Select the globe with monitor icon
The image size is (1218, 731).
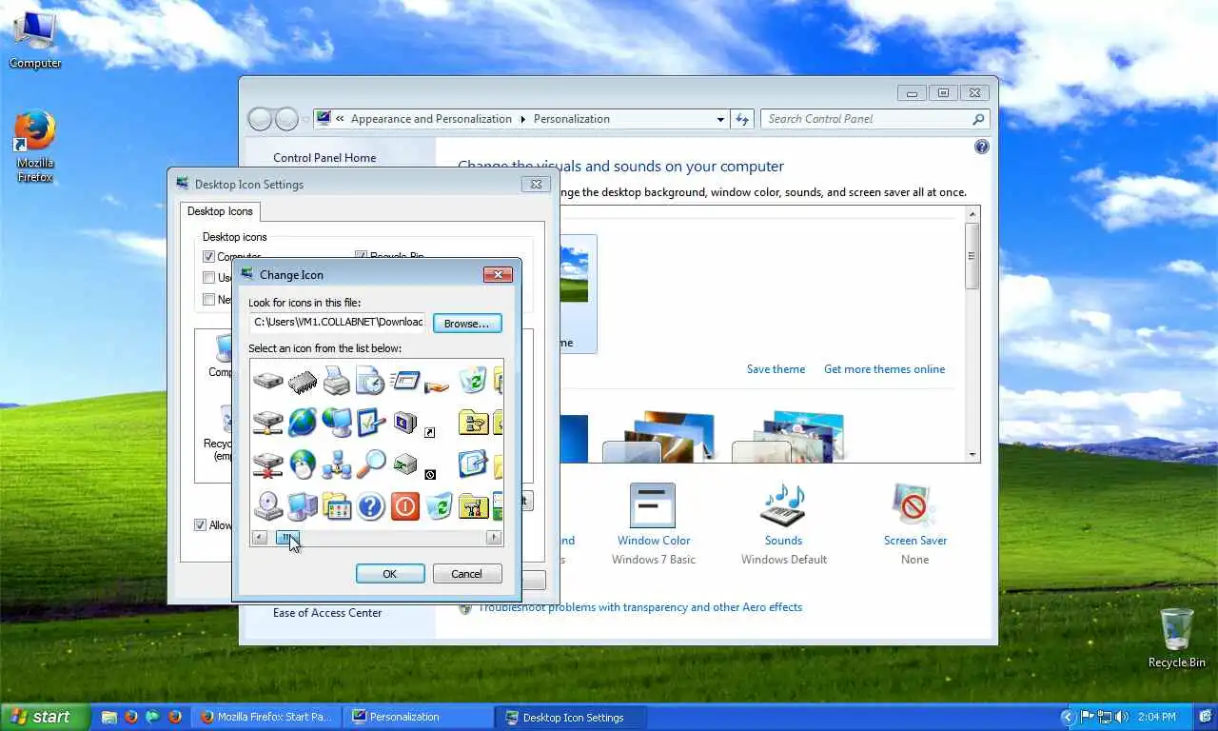tap(337, 422)
